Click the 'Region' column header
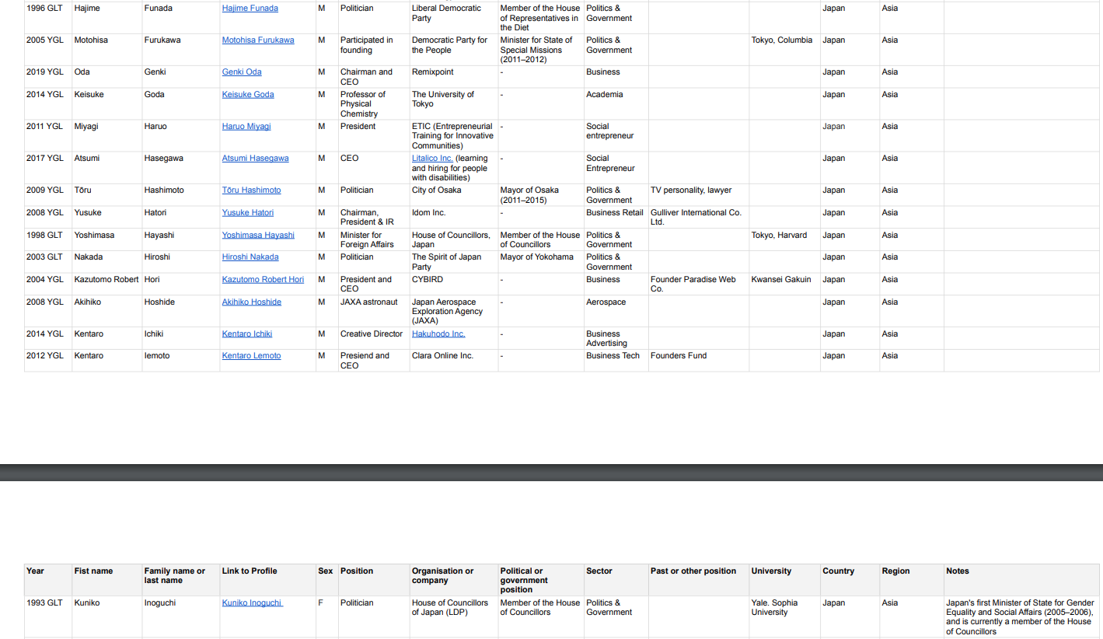The image size is (1103, 639). click(x=912, y=580)
